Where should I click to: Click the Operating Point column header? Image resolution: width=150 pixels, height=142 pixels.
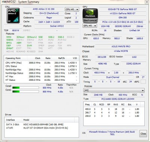[x=16, y=58]
